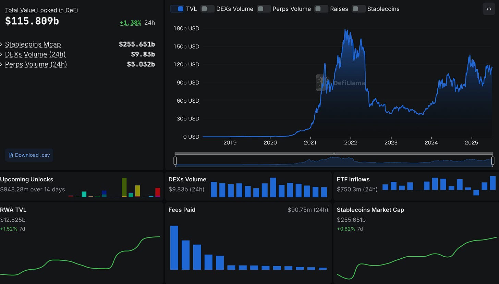Click the $90.75m (24h) fees value
Screen dimensions: 499x284
[308, 210]
